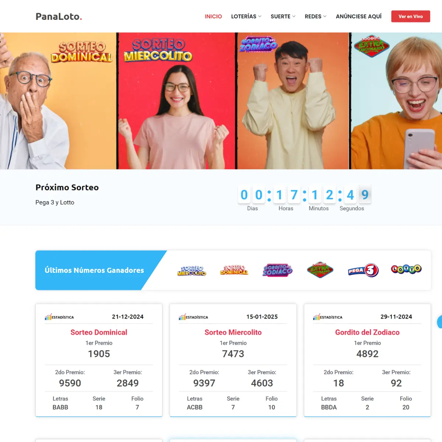Open the Sorteo Miercolito banner image
The width and height of the screenshot is (442, 442).
[176, 101]
